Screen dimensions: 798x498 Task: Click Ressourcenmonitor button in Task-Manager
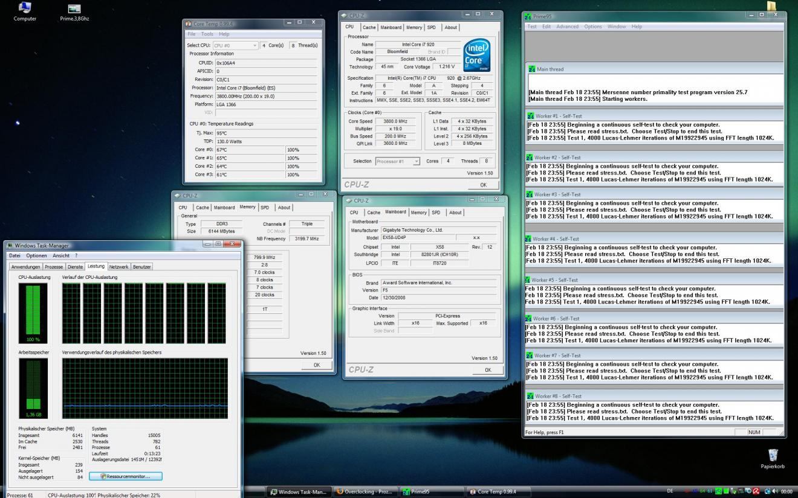(126, 476)
